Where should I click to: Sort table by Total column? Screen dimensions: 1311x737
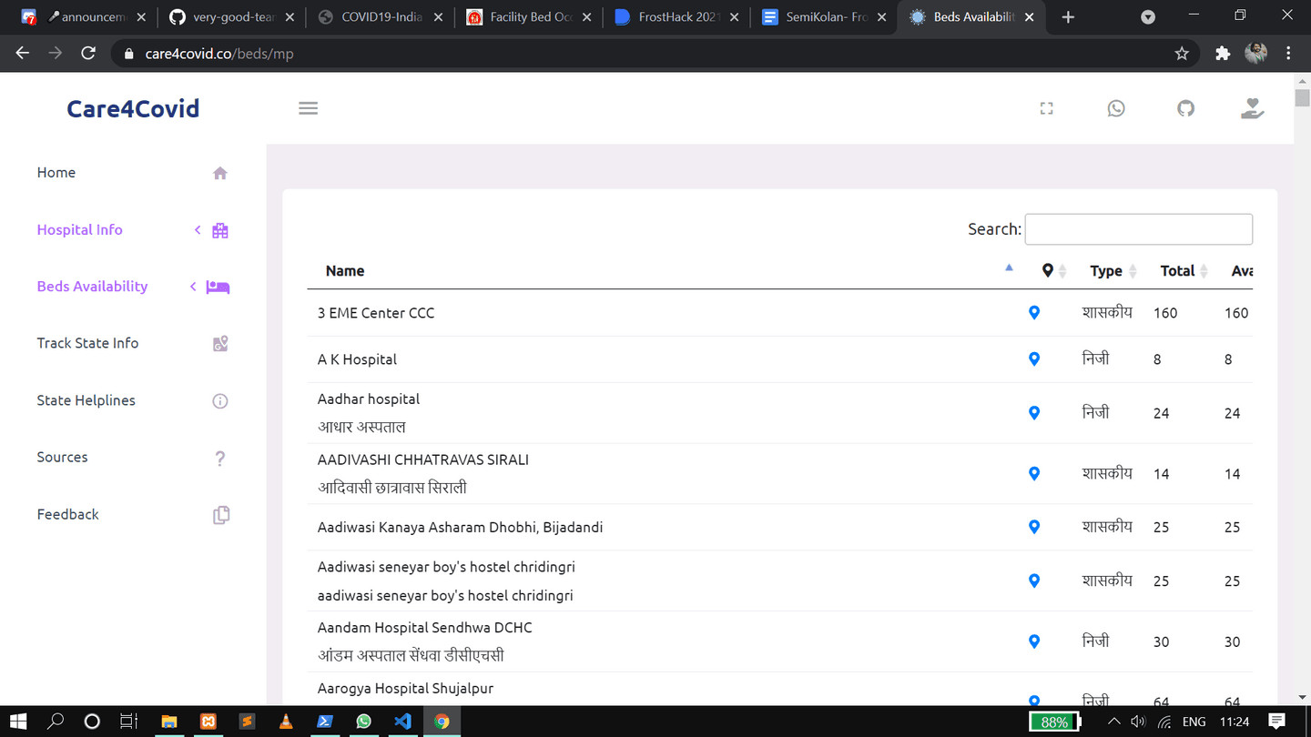[1183, 270]
